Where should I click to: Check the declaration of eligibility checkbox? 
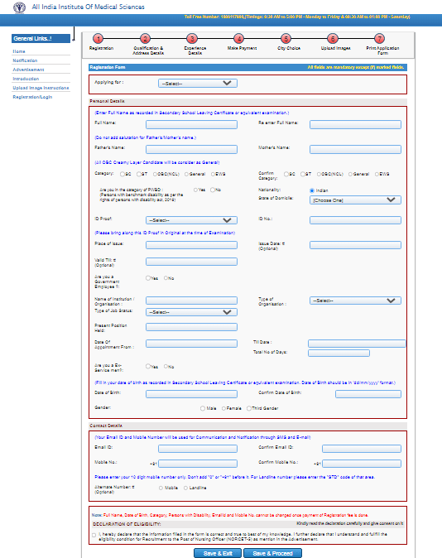94,535
